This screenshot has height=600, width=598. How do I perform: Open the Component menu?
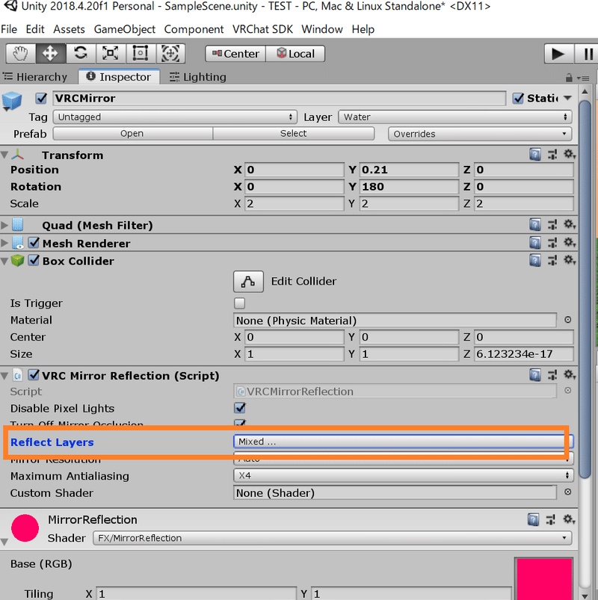click(194, 29)
